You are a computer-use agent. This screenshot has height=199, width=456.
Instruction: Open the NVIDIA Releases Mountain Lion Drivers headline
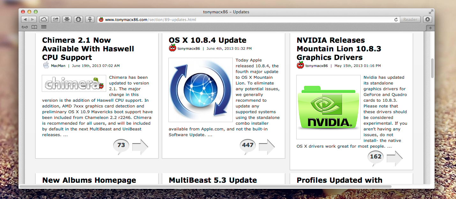click(339, 49)
